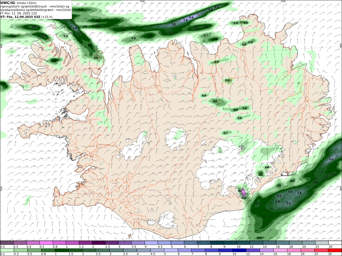
Task: Click lower scale green swatch between 0.8 and 1
Action: (x=49, y=250)
